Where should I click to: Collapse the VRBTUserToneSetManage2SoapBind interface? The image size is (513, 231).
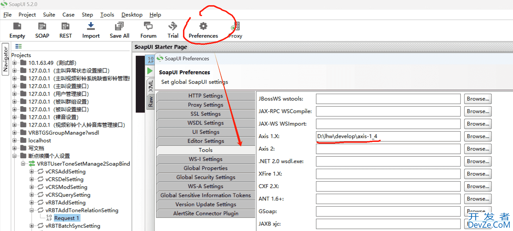[23, 164]
